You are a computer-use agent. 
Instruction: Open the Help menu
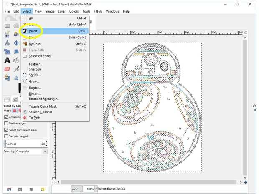126,11
